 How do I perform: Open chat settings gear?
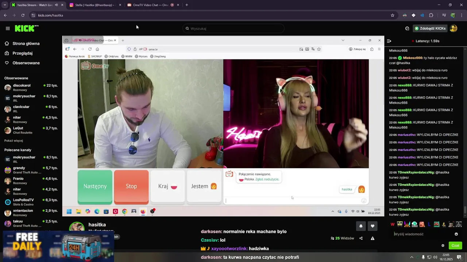pos(443,246)
